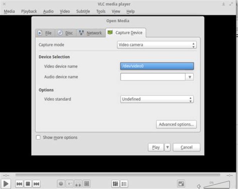This screenshot has width=238, height=189.
Task: Enable the Show more options checkbox
Action: point(38,137)
